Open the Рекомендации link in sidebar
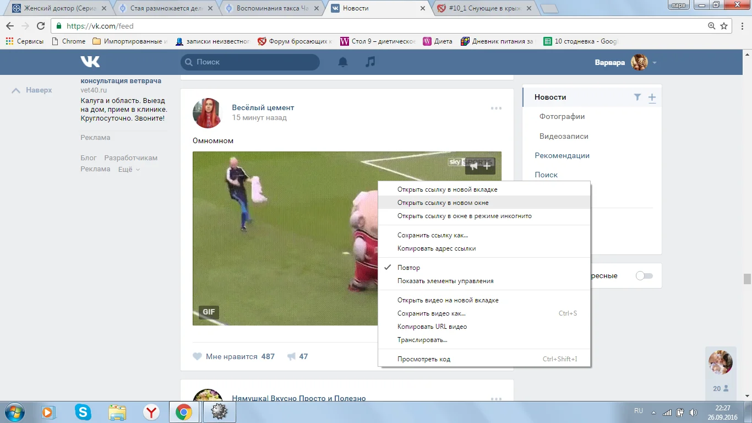The height and width of the screenshot is (423, 752). click(x=562, y=155)
